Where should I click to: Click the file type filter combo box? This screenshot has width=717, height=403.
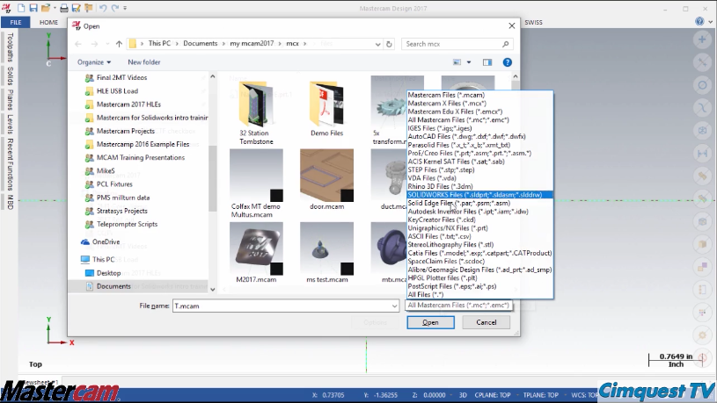click(458, 306)
